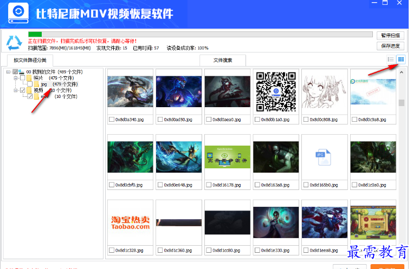
Task: Click the generic JPG file icon of 0x8d165b0.jpg
Action: 323,157
